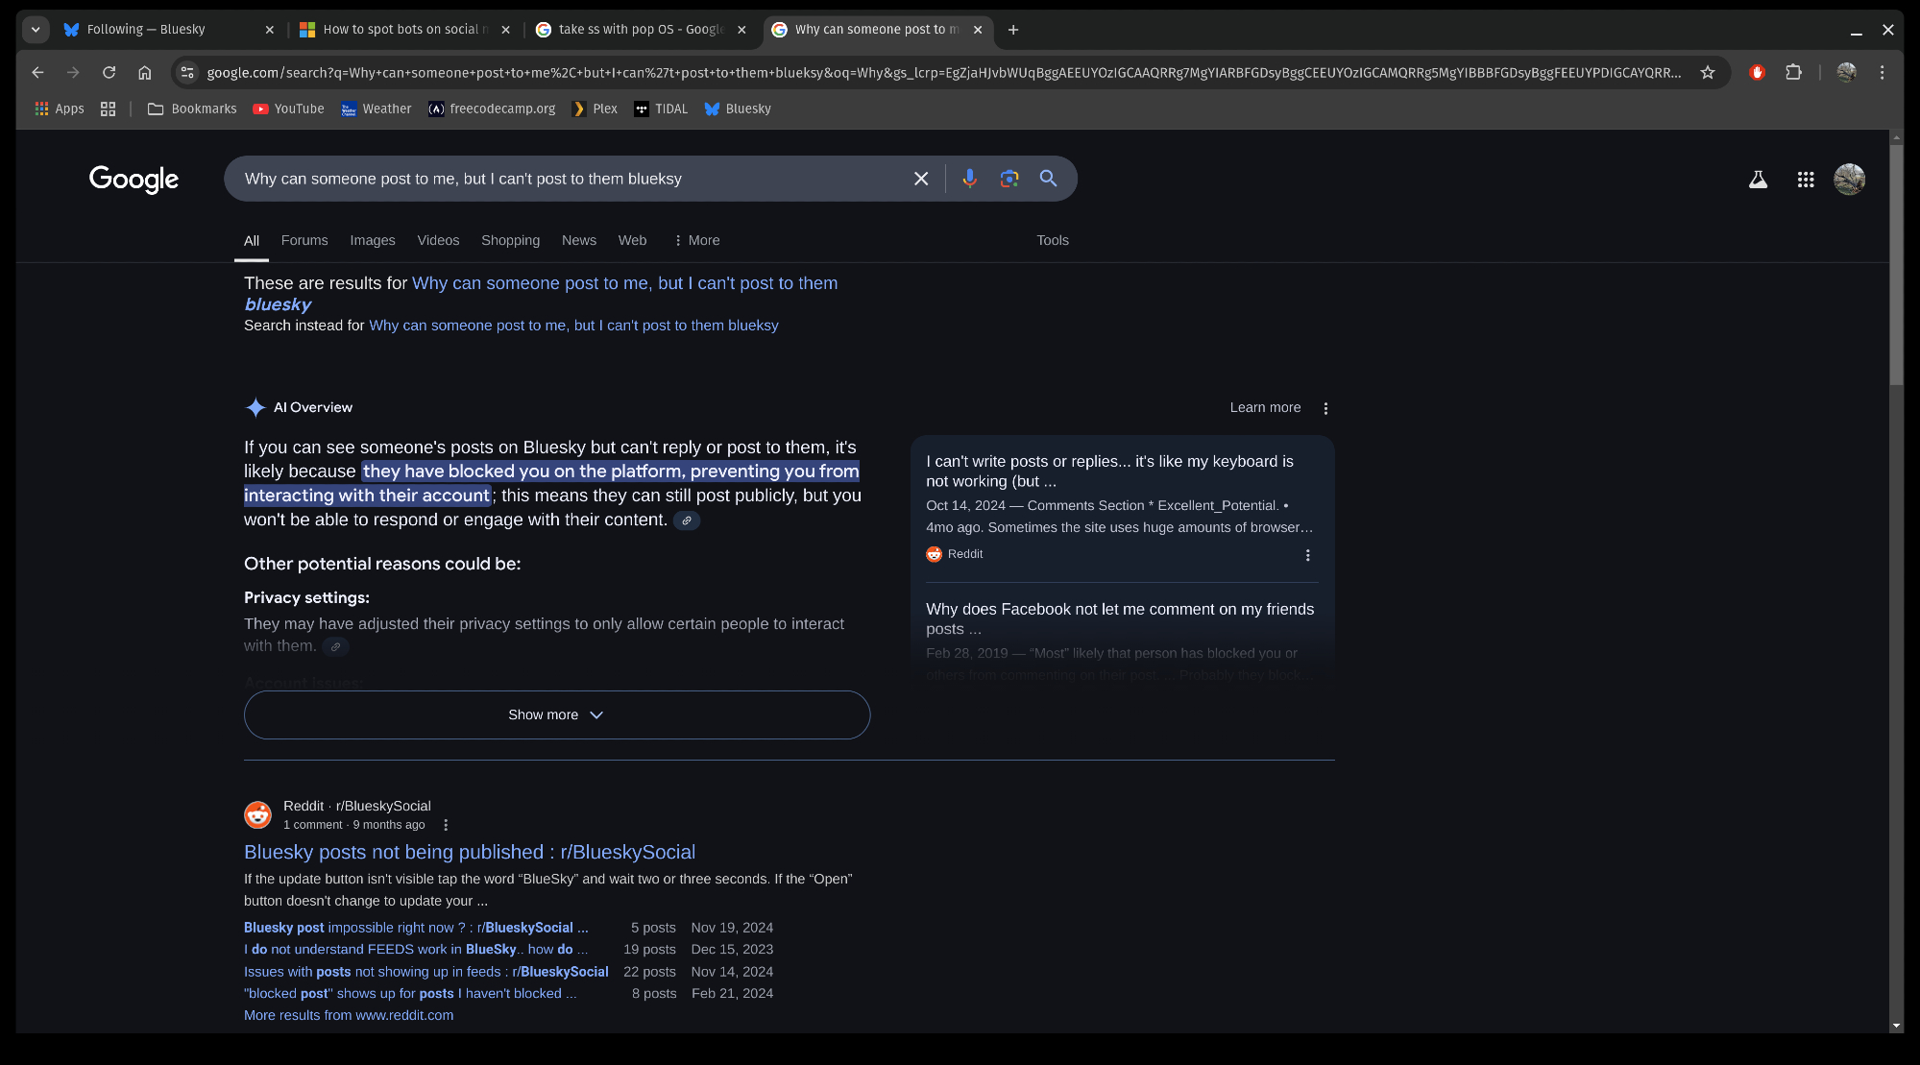1920x1065 pixels.
Task: Open the Google apps grid
Action: [1805, 180]
